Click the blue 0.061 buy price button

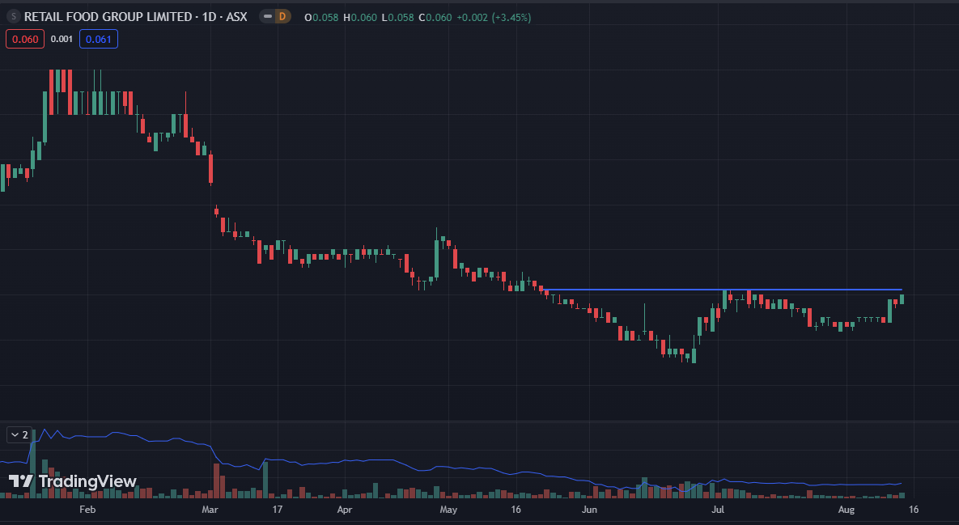(x=99, y=39)
